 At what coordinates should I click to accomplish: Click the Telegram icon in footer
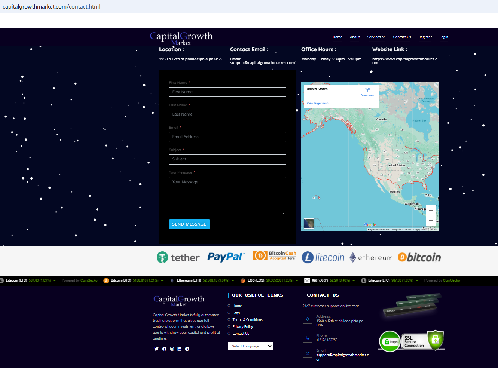(x=187, y=349)
